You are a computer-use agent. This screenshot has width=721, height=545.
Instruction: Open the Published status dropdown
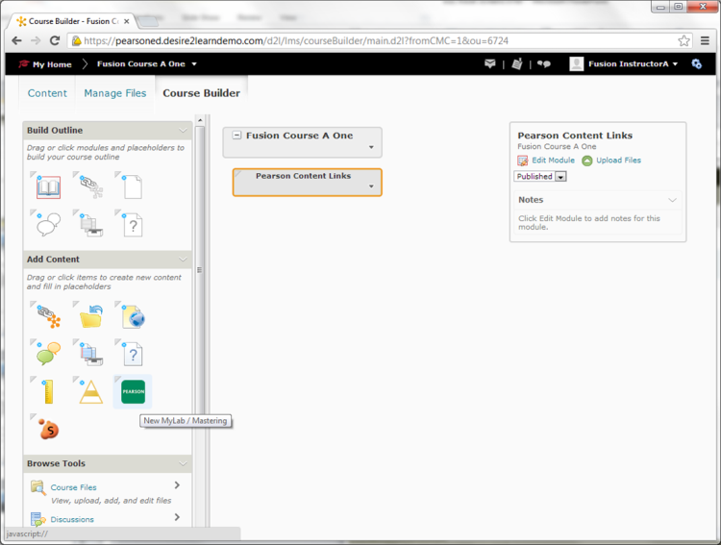(x=540, y=177)
